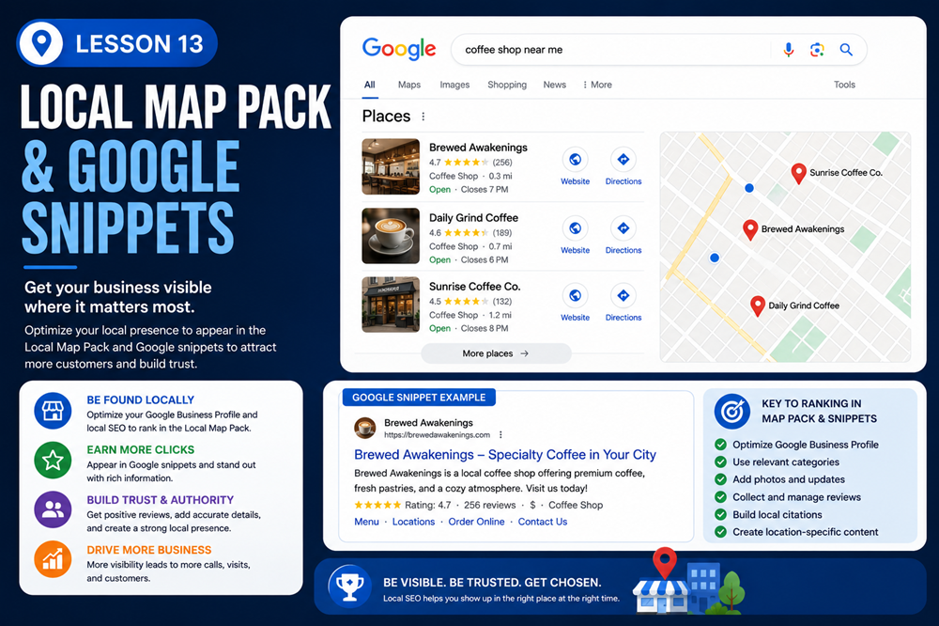The image size is (939, 626).
Task: Click the Locations sitelink in snippet
Action: click(413, 522)
